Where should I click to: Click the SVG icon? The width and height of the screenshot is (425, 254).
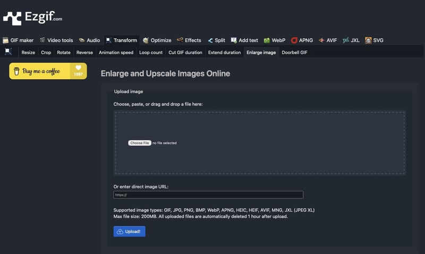click(x=368, y=40)
